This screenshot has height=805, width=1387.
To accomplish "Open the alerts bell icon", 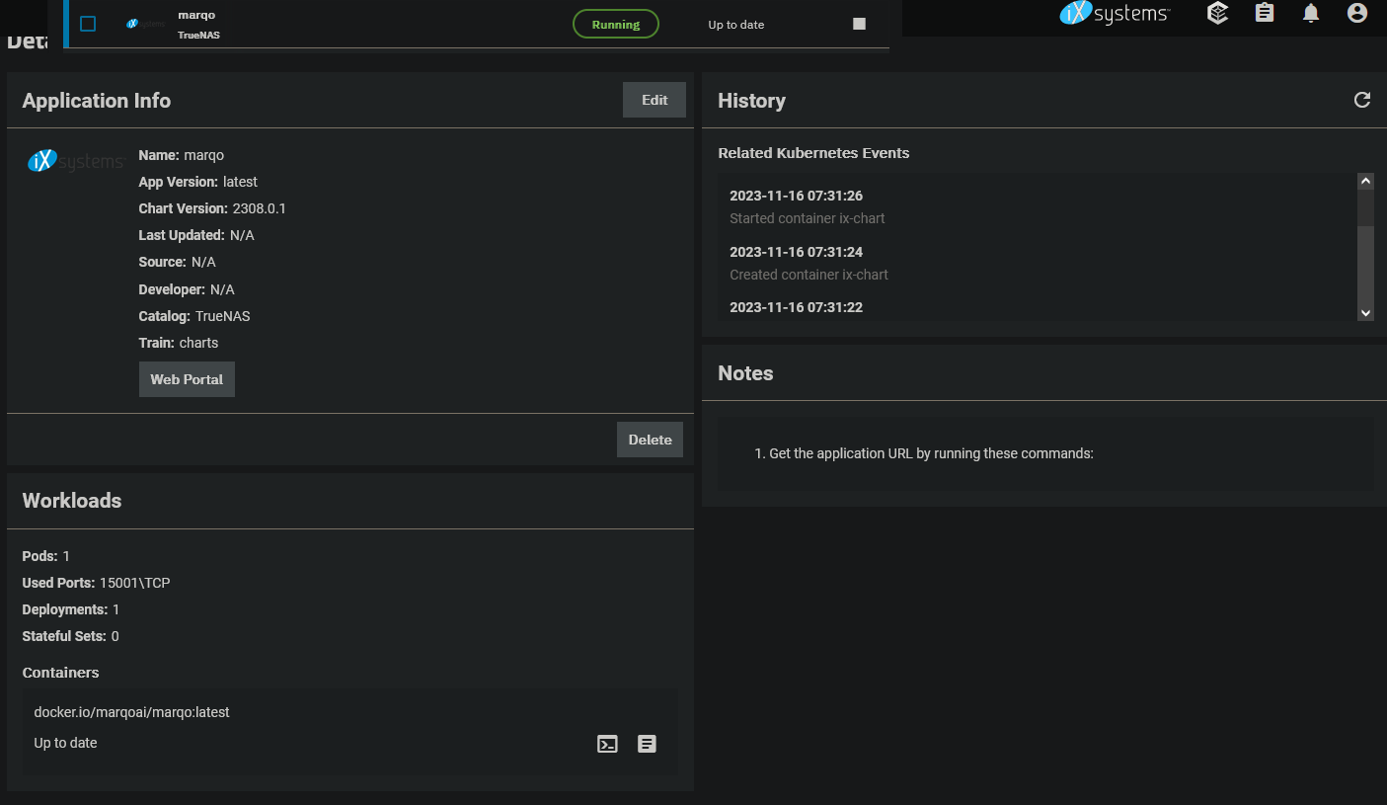I will [x=1311, y=13].
